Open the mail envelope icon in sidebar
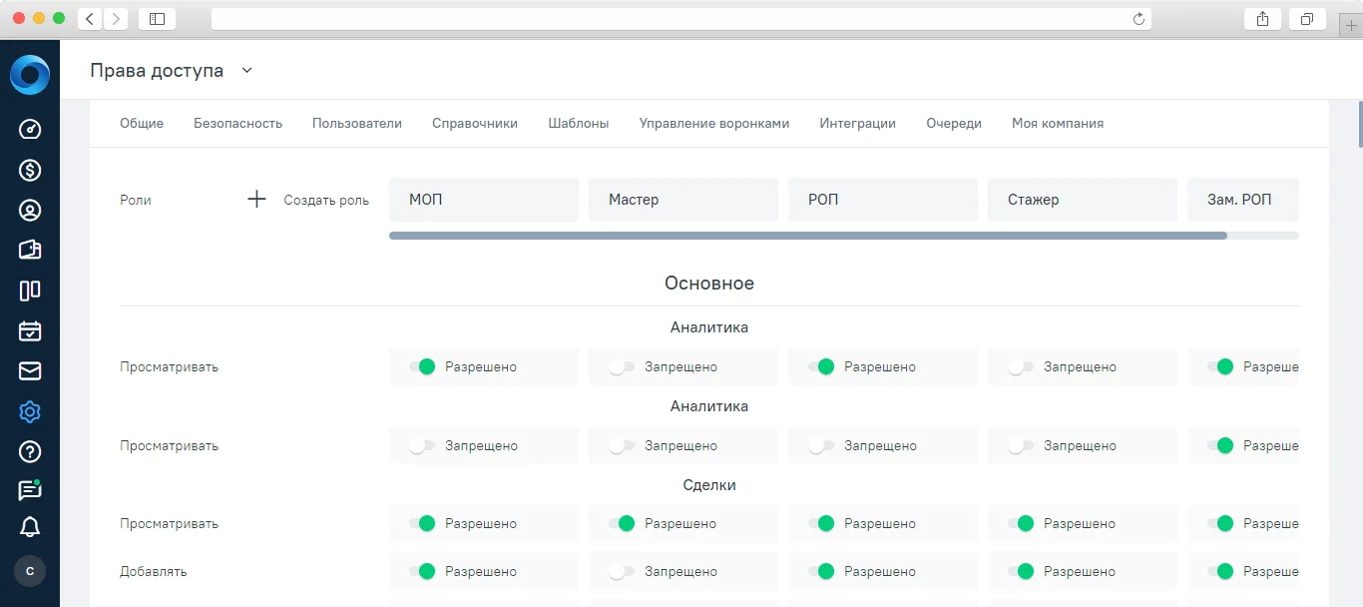Screen dimensions: 1363x607 30,371
